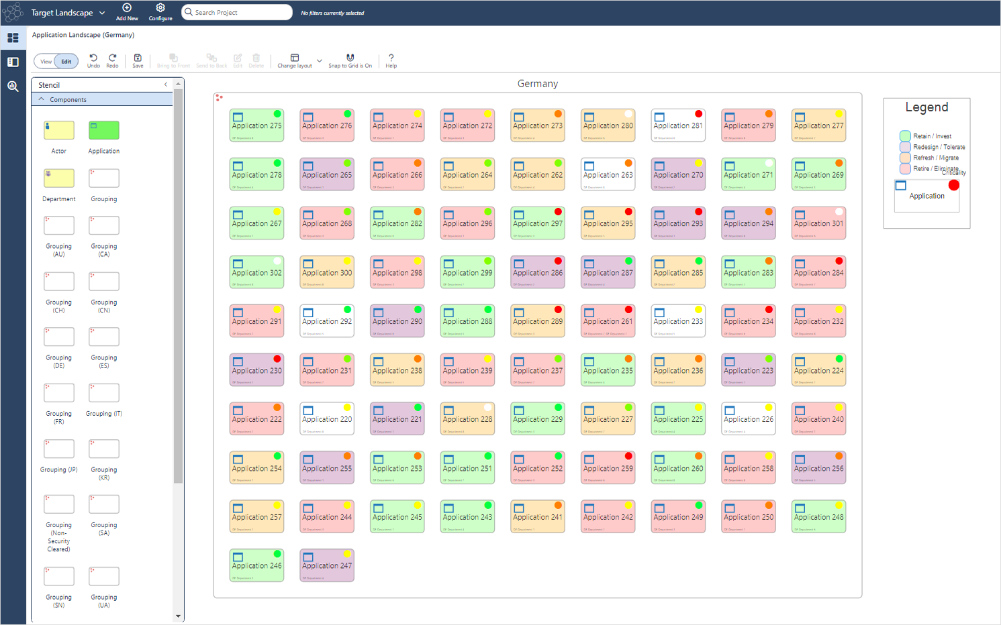Open Configure from the top bar
Screen dimensions: 1001x625
(160, 11)
